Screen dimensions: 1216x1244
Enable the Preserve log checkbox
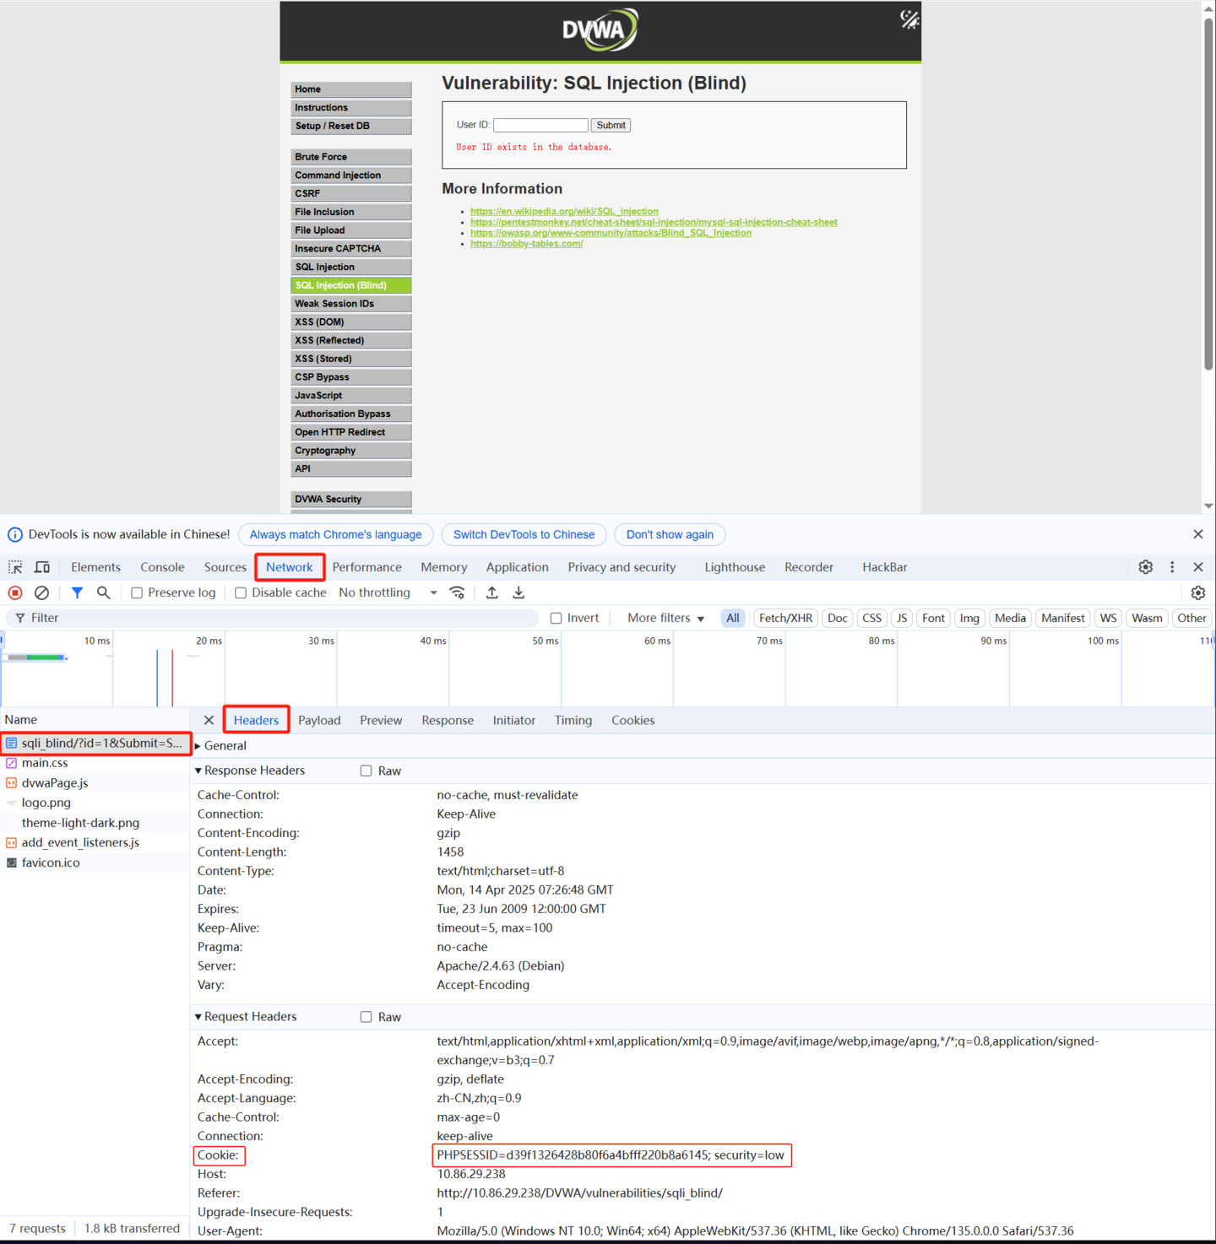[137, 592]
